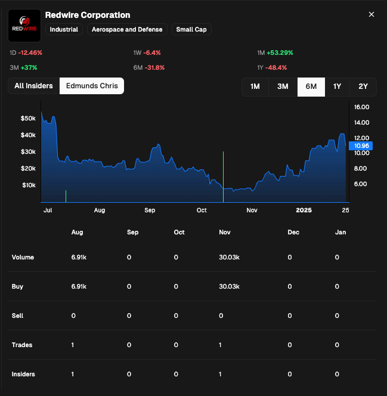The height and width of the screenshot is (396, 387).
Task: Click Trades value 1 for Nov
Action: (x=220, y=345)
